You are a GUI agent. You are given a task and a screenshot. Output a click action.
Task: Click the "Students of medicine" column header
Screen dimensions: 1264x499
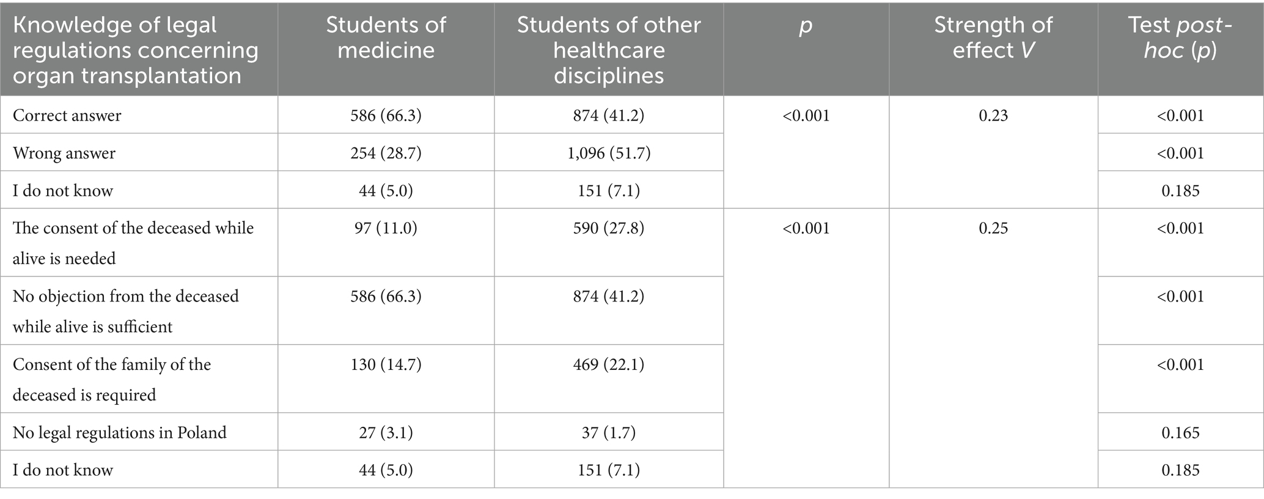(x=386, y=37)
